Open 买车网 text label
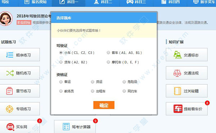The width and height of the screenshot is (216, 133). point(22,127)
